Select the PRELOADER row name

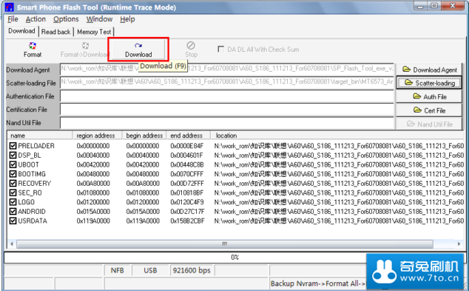(36, 146)
